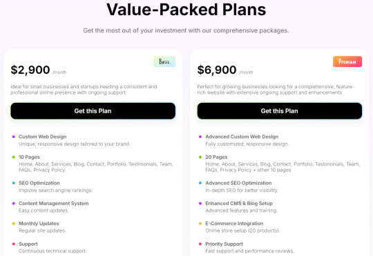The width and height of the screenshot is (373, 256).
Task: Click the orange bullet beside Monthly Updates
Action: coord(14,224)
